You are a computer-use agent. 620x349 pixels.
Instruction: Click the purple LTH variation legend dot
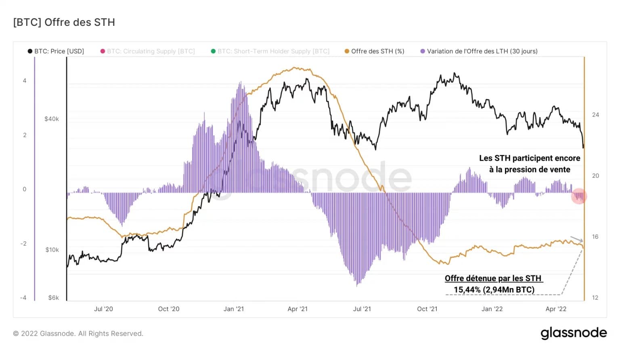[423, 51]
